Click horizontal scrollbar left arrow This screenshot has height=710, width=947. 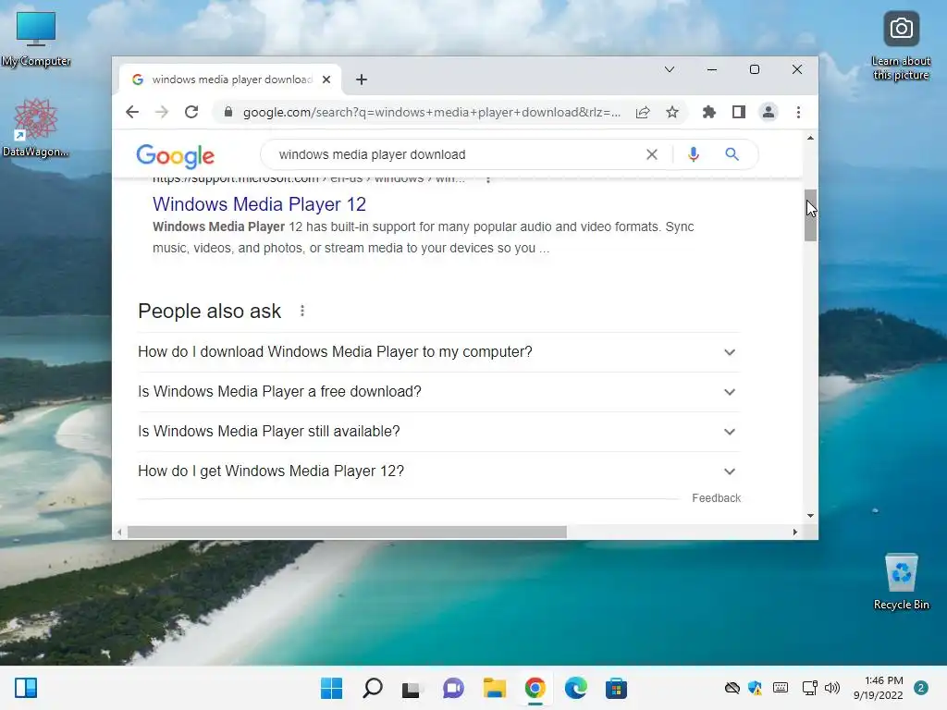[x=119, y=532]
